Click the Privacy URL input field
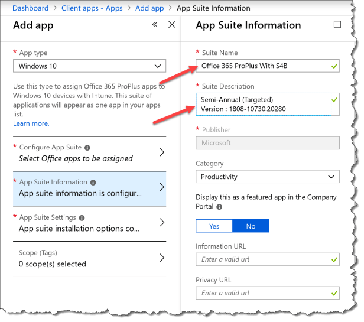364x322 pixels. pos(268,293)
